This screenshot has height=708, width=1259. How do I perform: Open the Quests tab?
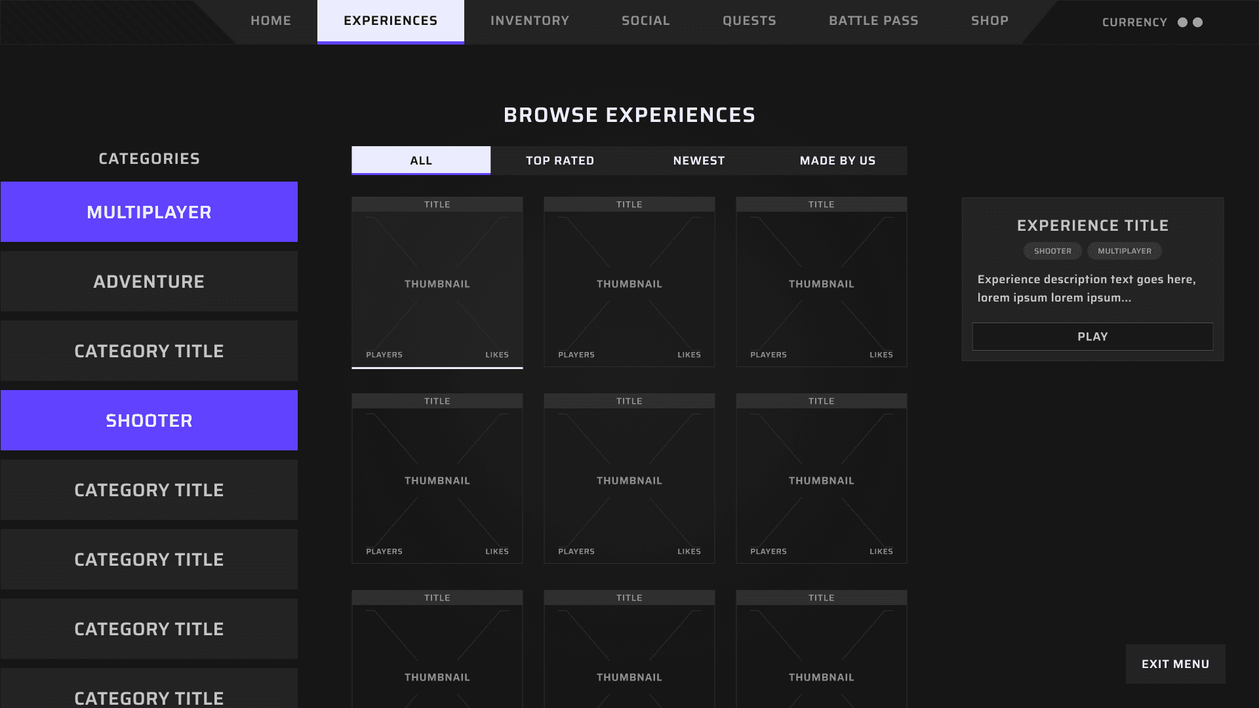(749, 21)
